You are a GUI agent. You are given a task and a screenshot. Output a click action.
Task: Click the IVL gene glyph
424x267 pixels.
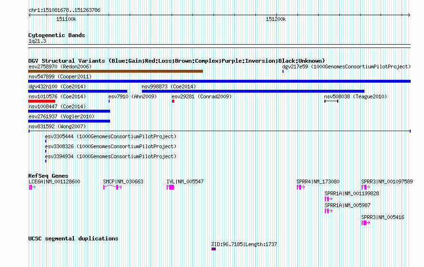pos(171,187)
